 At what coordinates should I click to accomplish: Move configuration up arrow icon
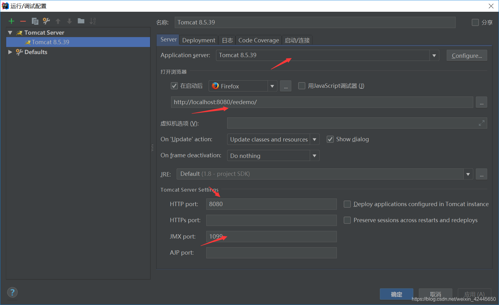[58, 21]
